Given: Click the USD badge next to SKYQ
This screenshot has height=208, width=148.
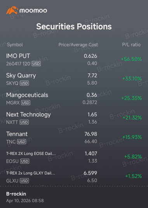Looking at the screenshot, I should pos(24,83).
